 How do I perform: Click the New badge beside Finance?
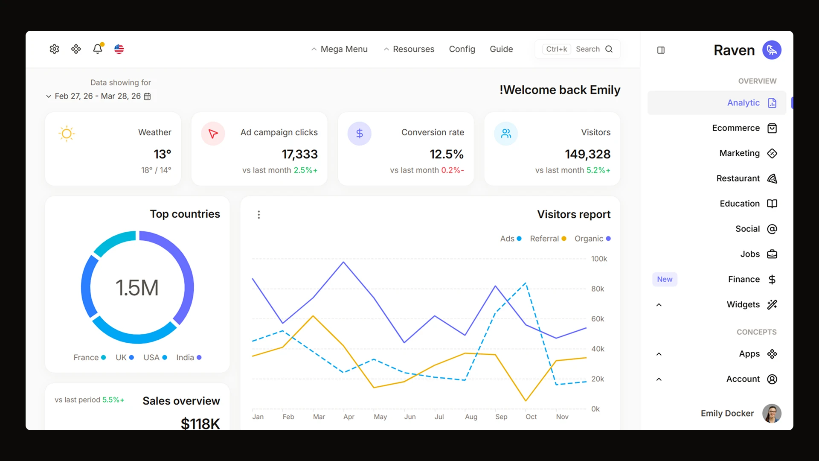665,279
